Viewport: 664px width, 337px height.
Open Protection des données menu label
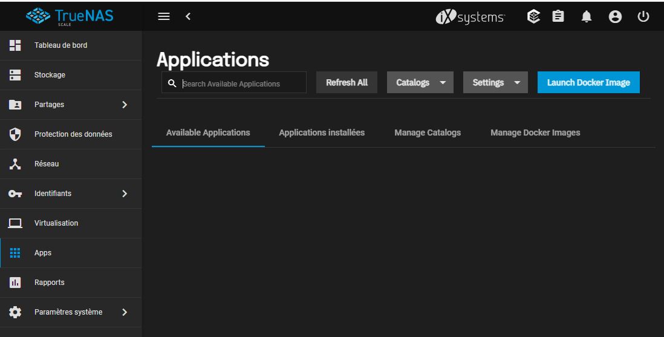click(x=73, y=134)
